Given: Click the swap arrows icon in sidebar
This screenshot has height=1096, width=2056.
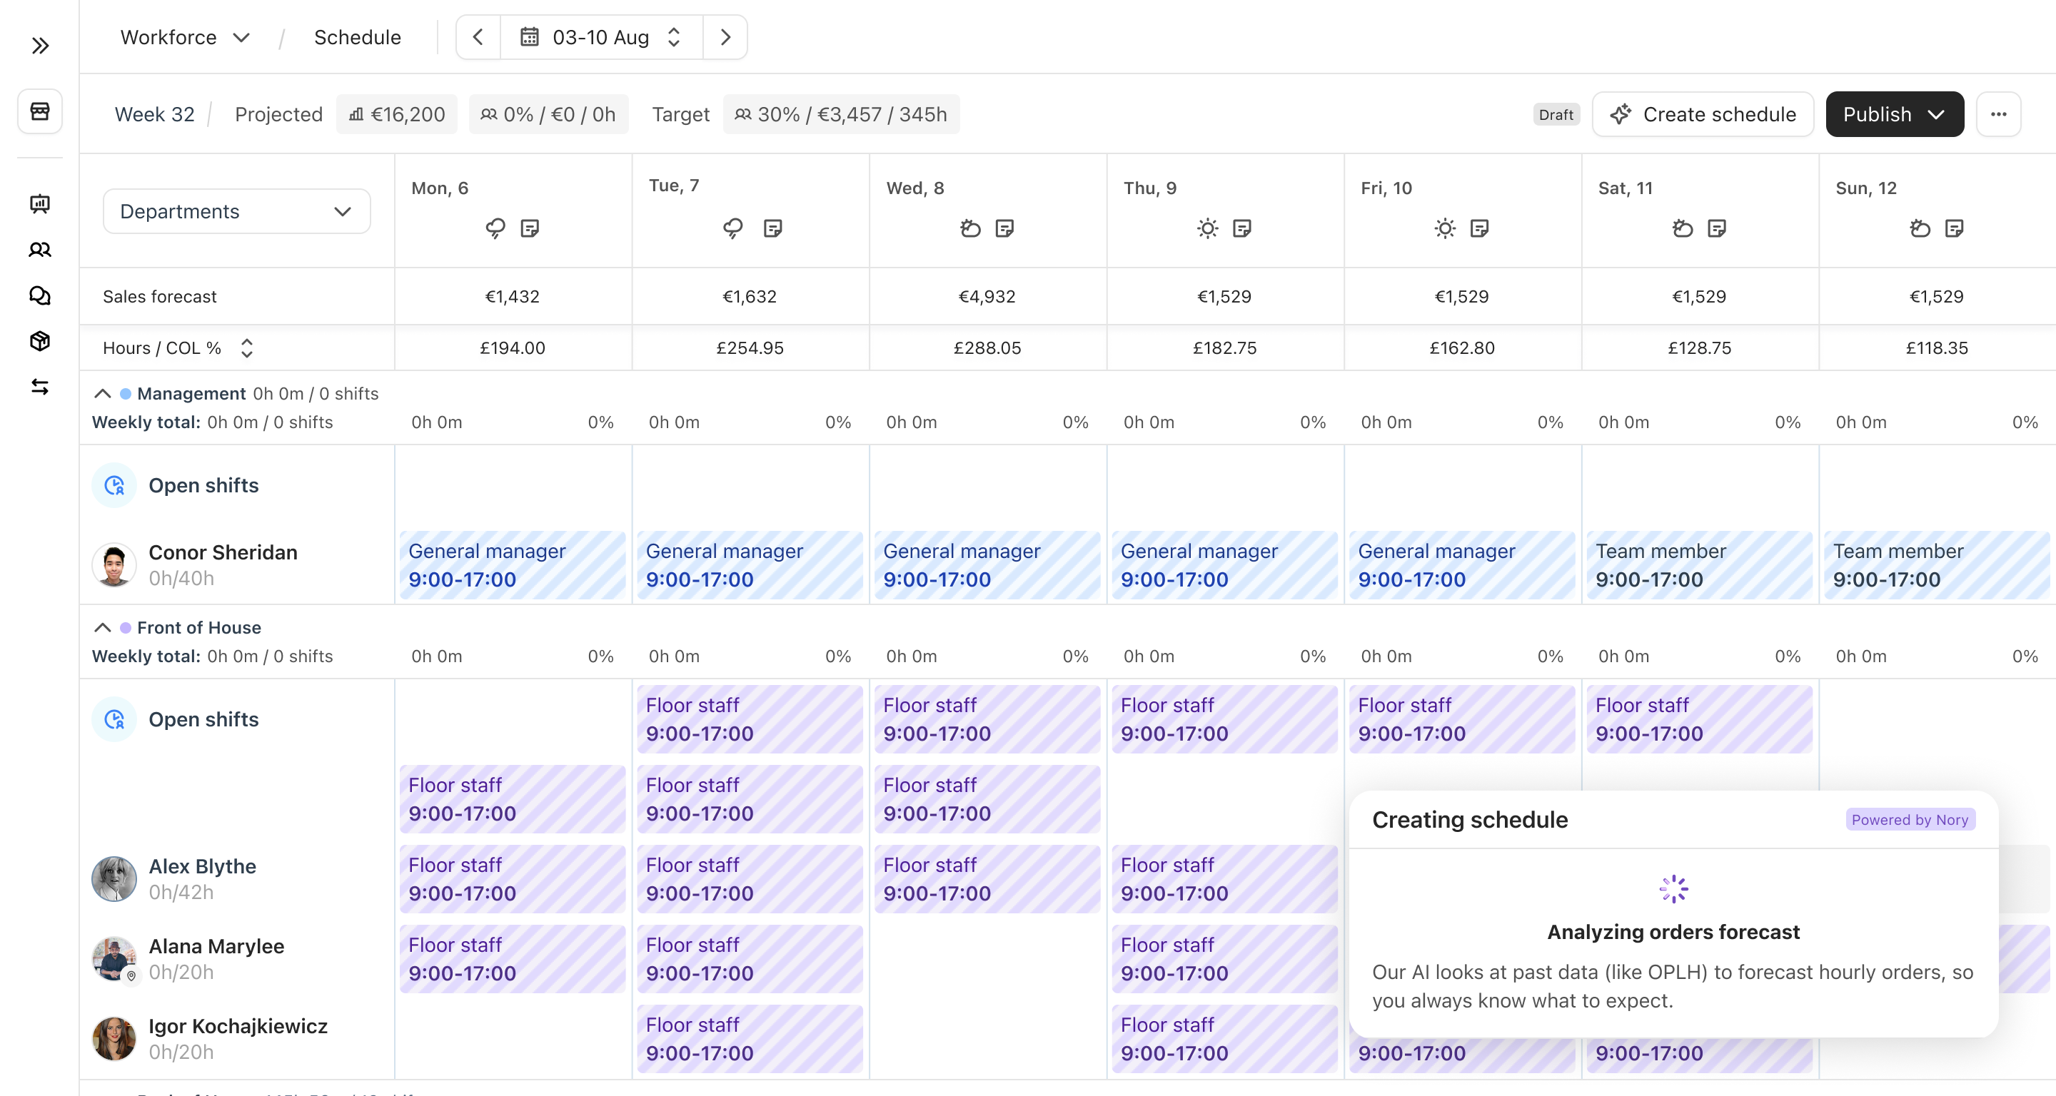Looking at the screenshot, I should click(x=40, y=387).
